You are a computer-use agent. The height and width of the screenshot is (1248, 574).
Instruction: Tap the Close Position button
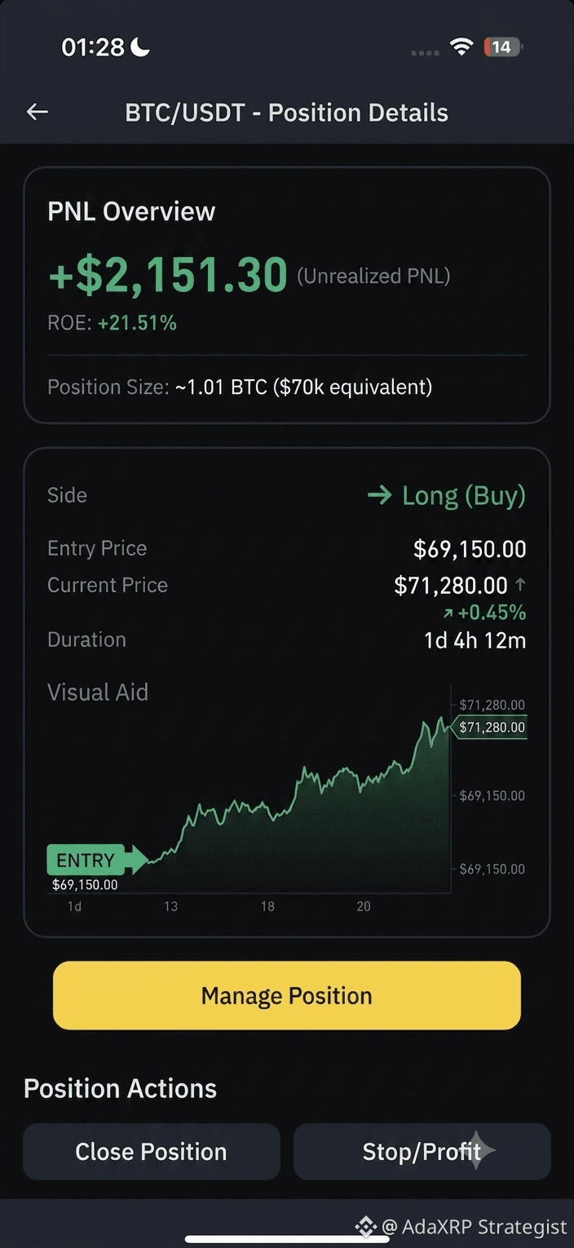152,1151
